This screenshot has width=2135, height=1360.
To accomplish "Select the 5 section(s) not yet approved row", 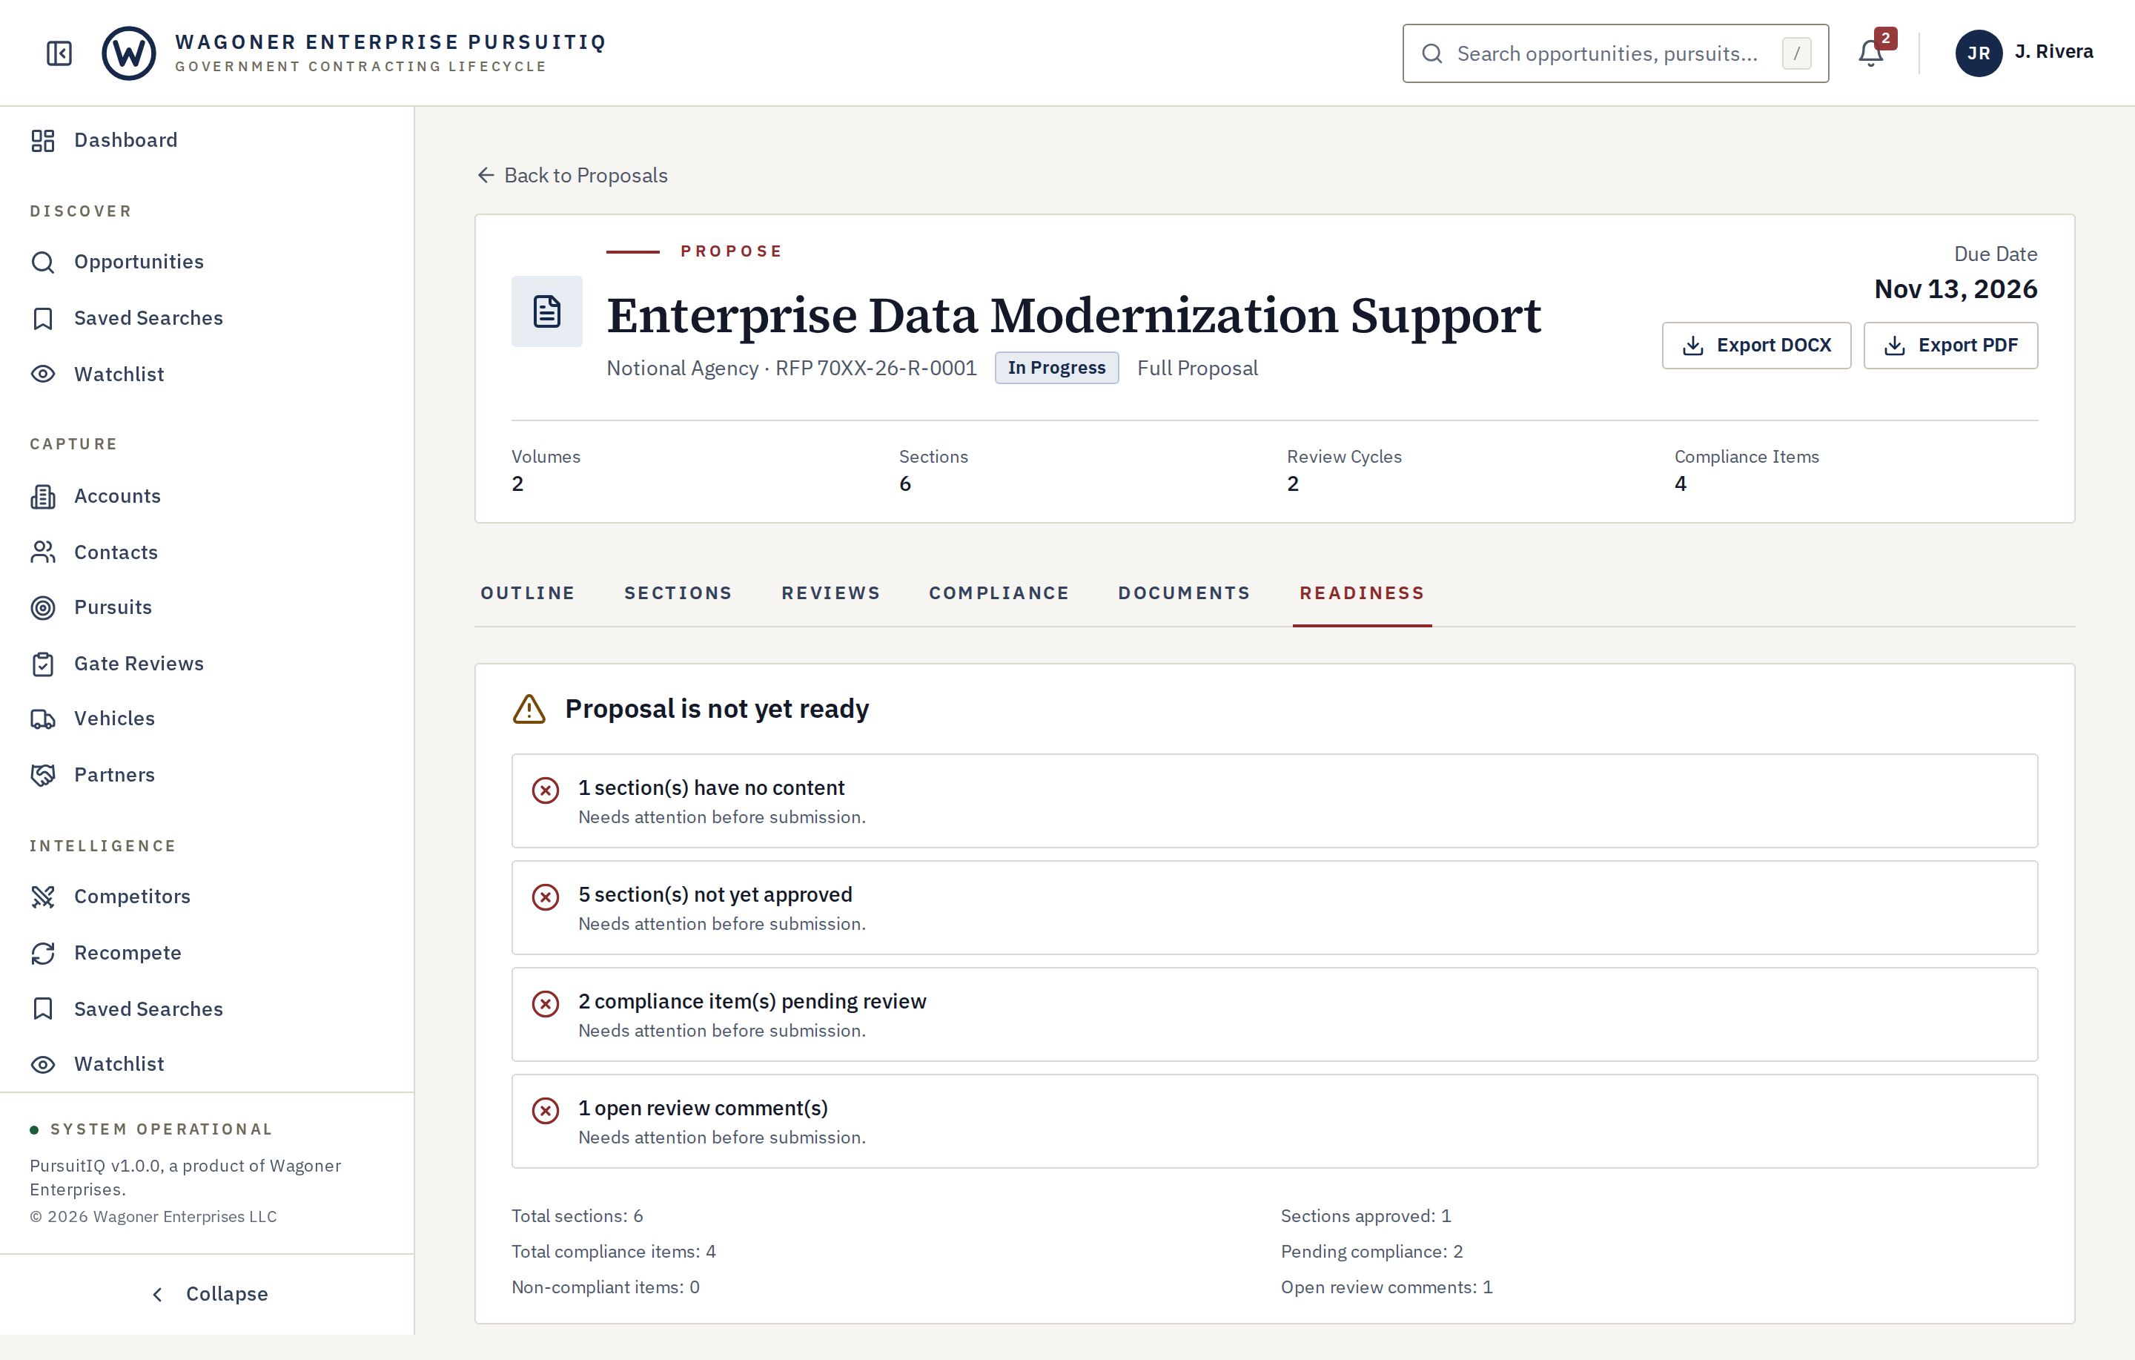I will (1274, 908).
